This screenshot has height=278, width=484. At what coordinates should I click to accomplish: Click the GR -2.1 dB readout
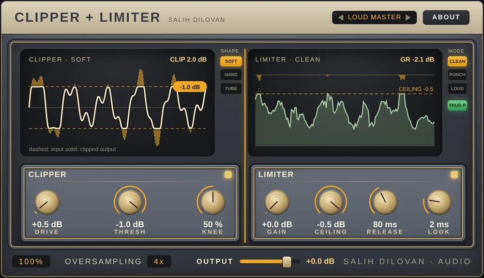pyautogui.click(x=417, y=59)
